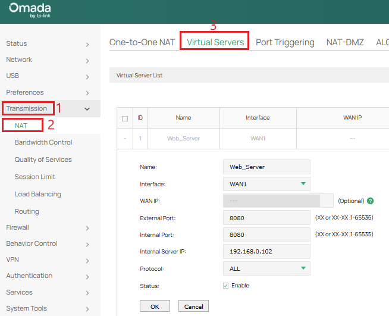Toggle the Status Enable checkbox
Screen dimensions: 389x316
pyautogui.click(x=225, y=286)
